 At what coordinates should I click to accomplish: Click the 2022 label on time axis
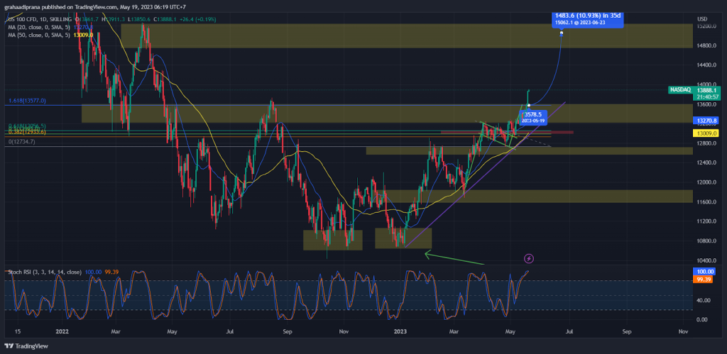61,332
